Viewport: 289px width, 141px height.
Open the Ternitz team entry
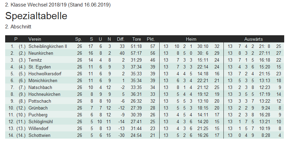click(x=35, y=60)
